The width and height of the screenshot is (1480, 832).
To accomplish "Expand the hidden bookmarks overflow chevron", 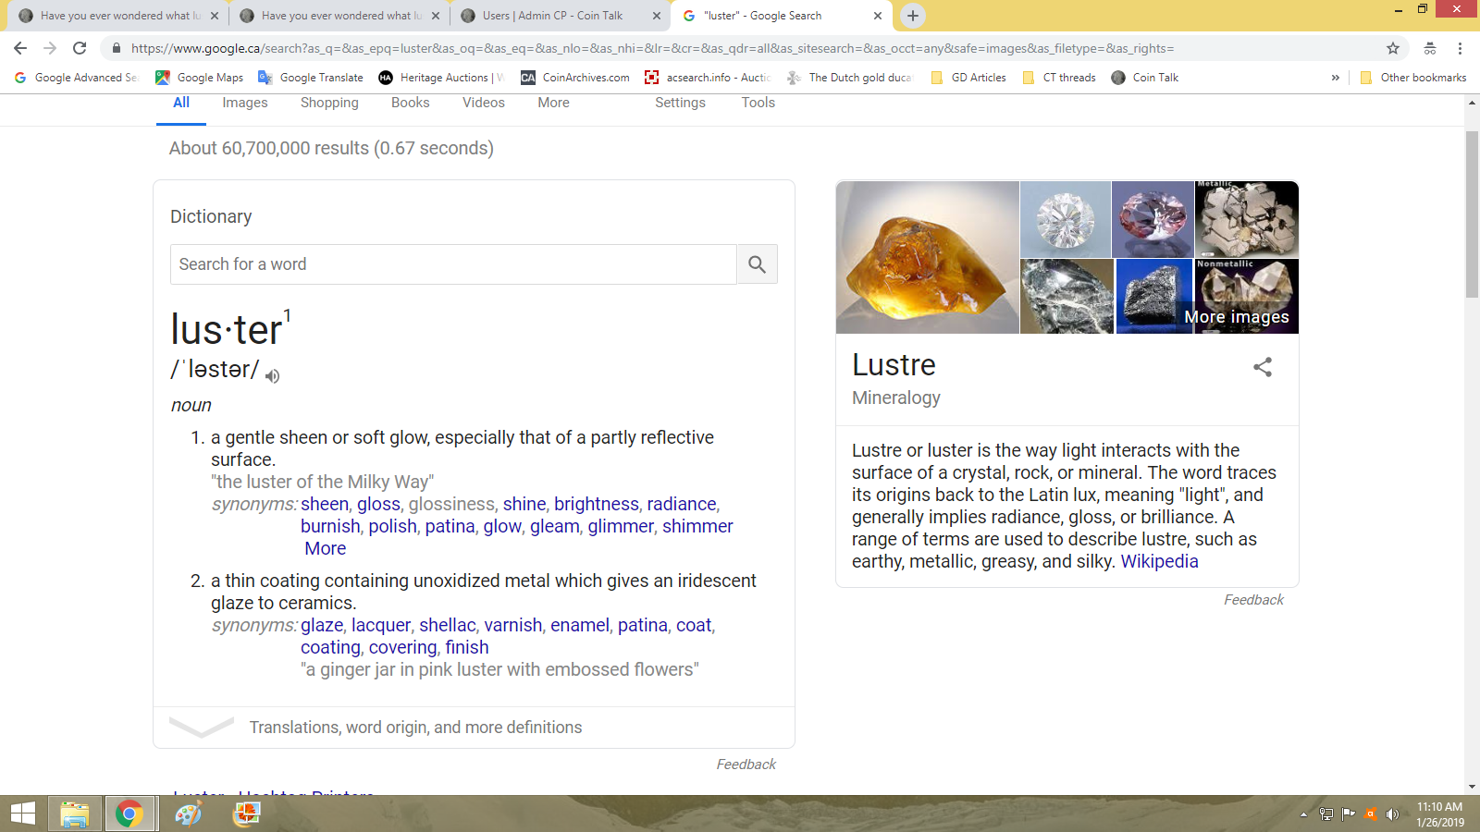I will point(1335,78).
